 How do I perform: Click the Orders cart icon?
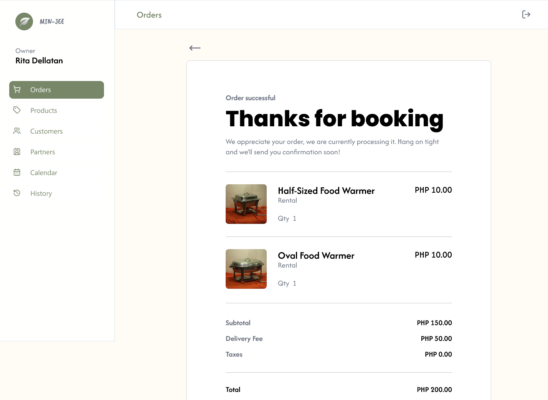click(x=17, y=89)
